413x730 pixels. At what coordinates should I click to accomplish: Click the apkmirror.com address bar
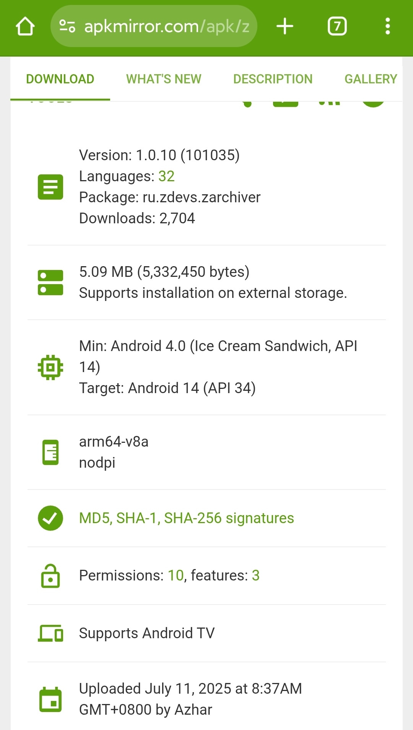point(166,26)
